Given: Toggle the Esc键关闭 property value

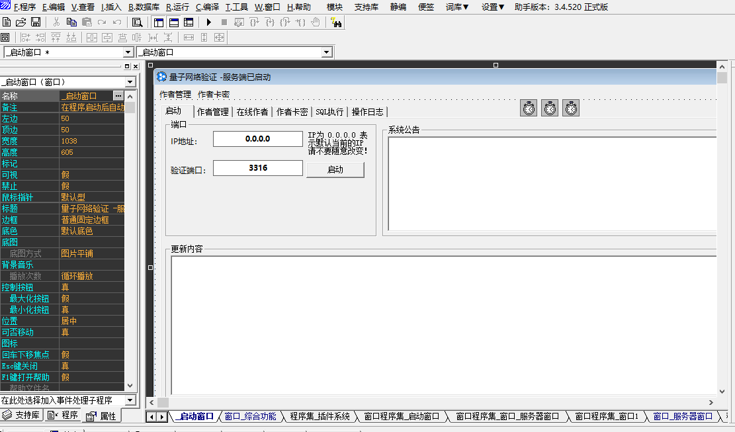Looking at the screenshot, I should click(91, 366).
